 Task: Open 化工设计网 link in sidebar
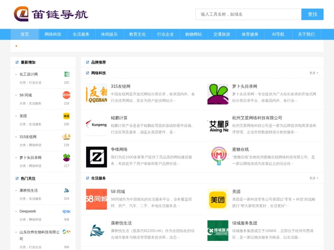point(28,74)
